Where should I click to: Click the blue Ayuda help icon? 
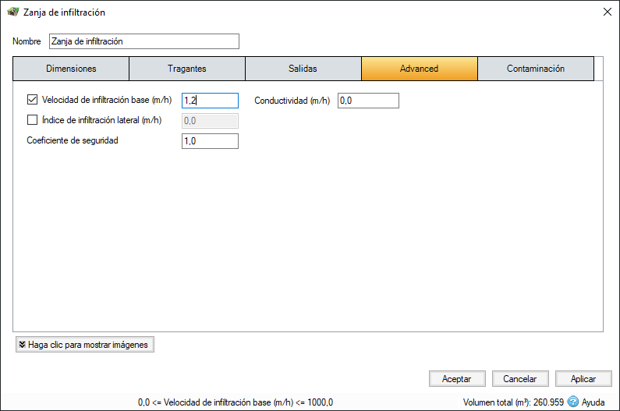click(573, 402)
